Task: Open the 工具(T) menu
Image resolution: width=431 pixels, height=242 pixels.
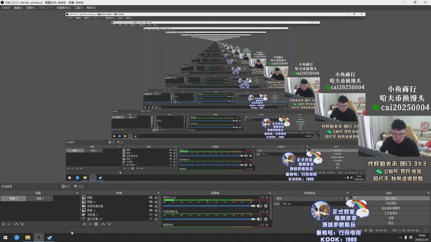Action: pos(79,8)
